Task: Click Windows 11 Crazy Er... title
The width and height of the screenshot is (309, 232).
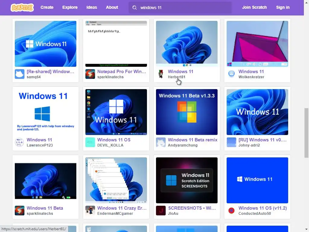Action: 122,208
